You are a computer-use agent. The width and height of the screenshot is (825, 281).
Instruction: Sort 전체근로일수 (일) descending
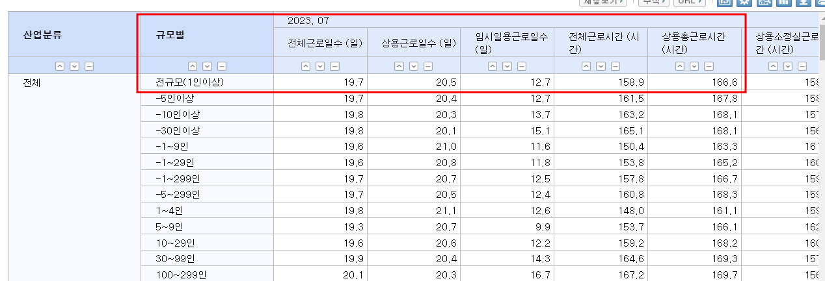click(x=320, y=66)
